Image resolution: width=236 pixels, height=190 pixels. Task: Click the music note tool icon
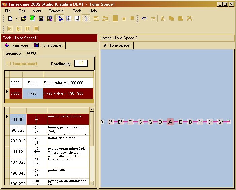click(78, 19)
